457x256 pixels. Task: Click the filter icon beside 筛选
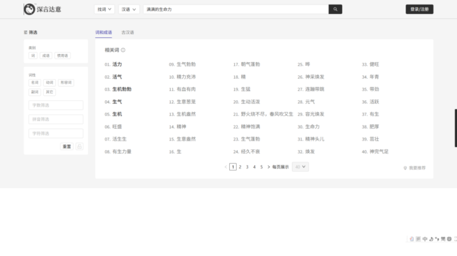coord(25,32)
